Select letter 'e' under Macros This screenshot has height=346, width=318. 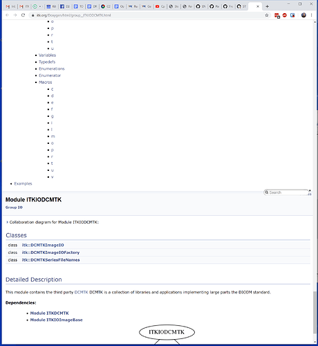[x=53, y=102]
